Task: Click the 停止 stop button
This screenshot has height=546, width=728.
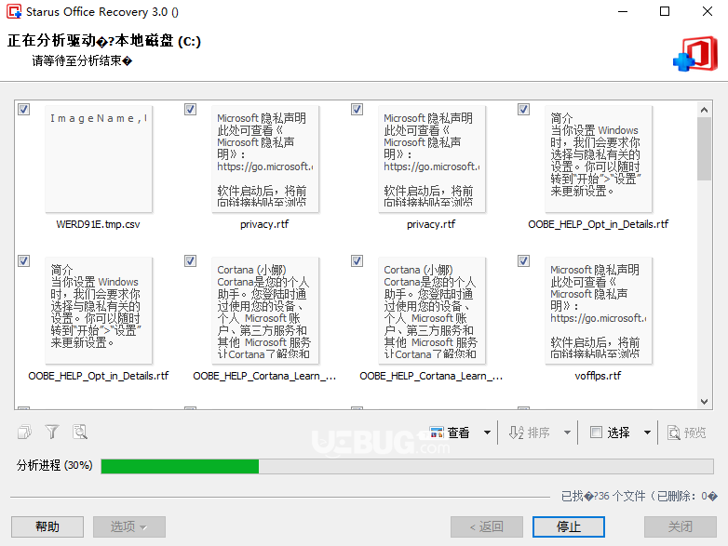Action: coord(569,527)
